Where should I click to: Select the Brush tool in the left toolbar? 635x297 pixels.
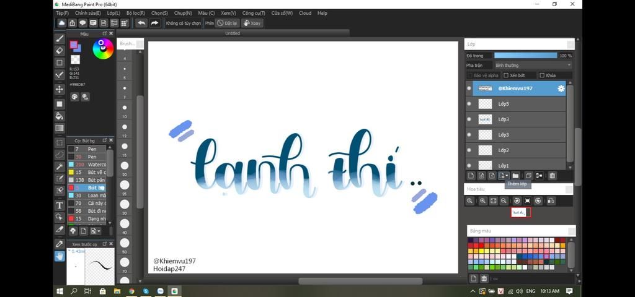pos(60,38)
